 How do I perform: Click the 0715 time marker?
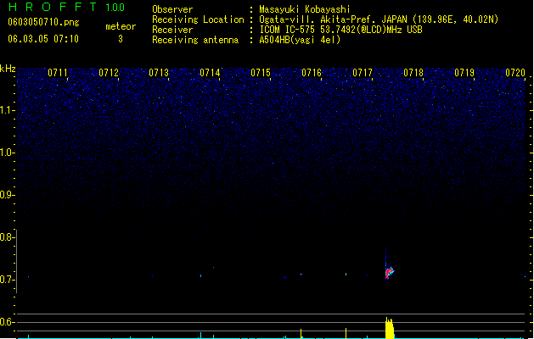point(261,73)
